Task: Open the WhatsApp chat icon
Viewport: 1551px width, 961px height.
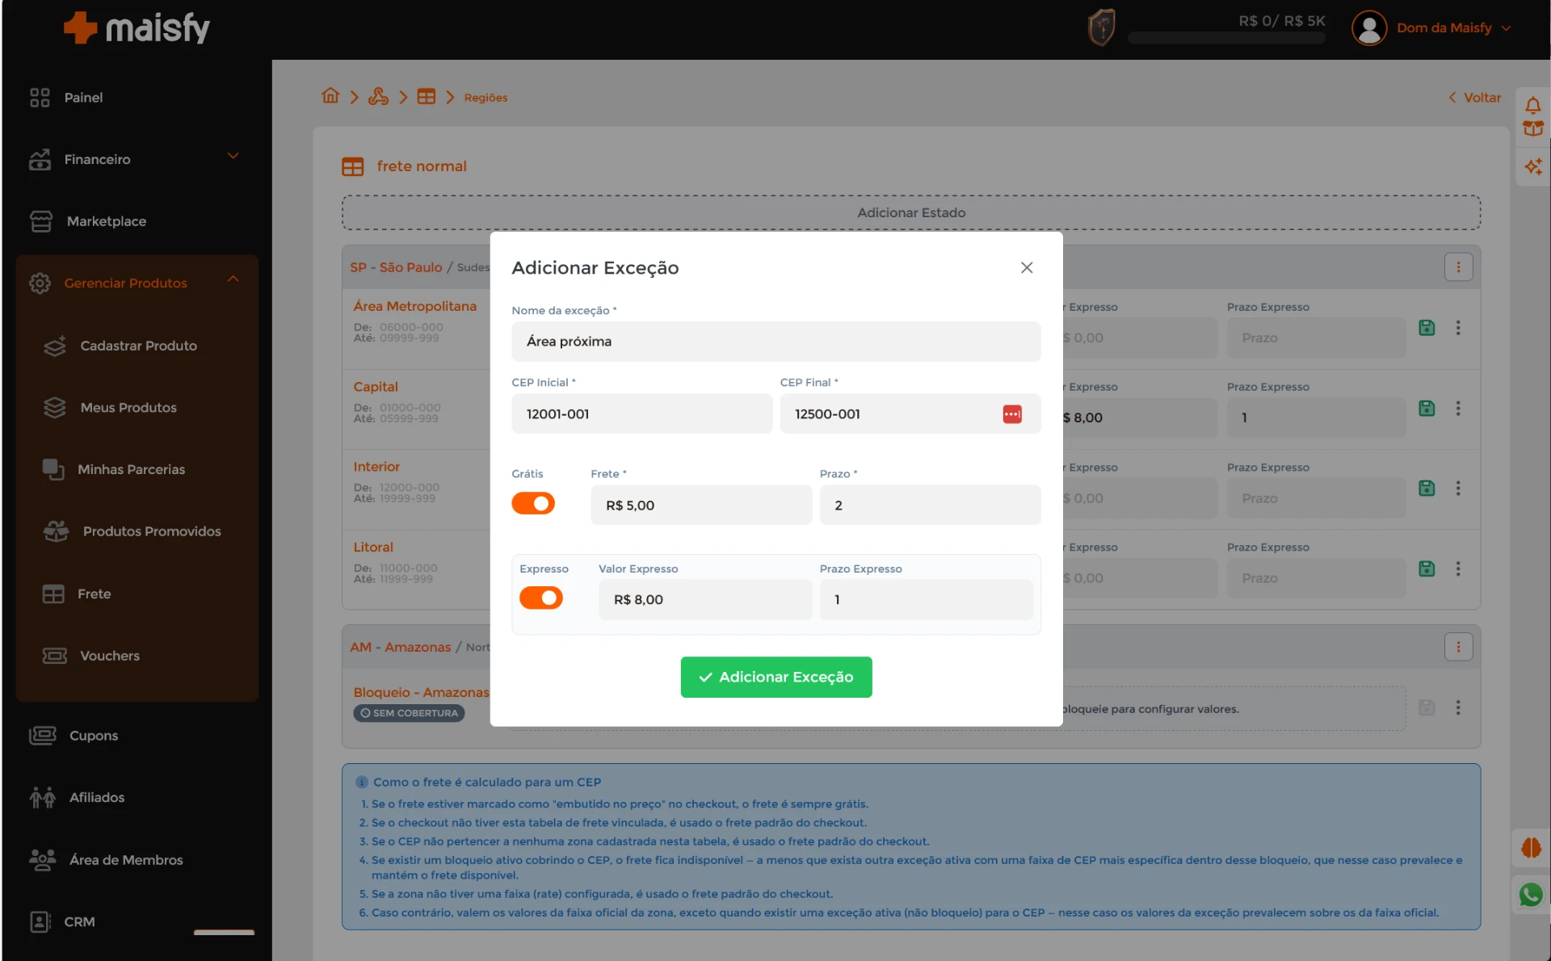Action: coord(1531,895)
